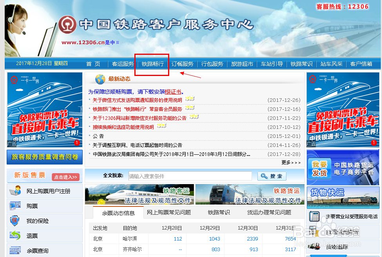Click ticket count 1043 on 12月29日

point(214,239)
